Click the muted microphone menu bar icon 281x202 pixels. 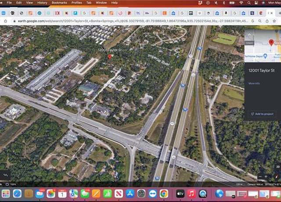coord(216,3)
